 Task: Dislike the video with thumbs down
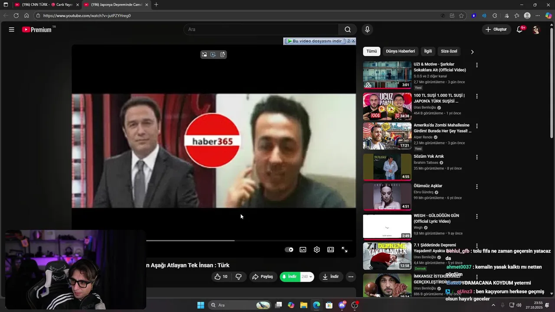click(238, 276)
